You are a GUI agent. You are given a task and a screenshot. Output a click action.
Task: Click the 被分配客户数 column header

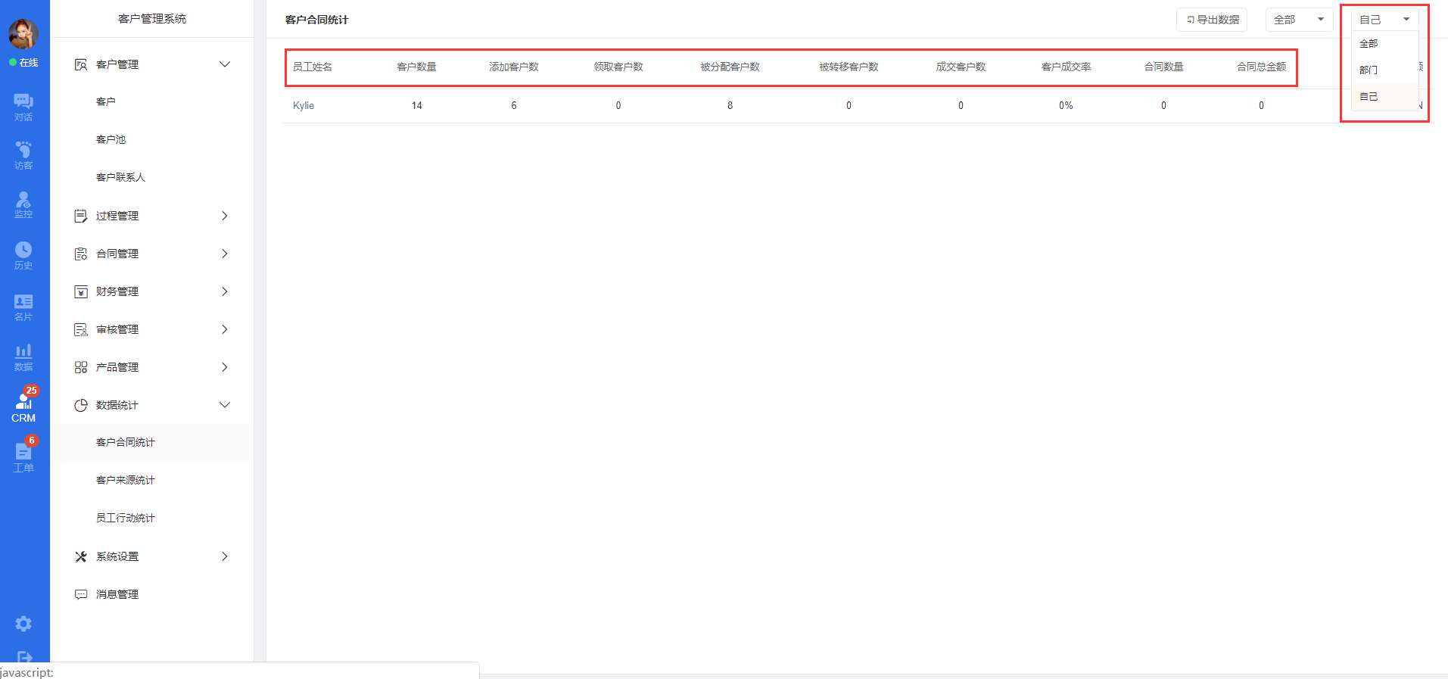tap(730, 67)
